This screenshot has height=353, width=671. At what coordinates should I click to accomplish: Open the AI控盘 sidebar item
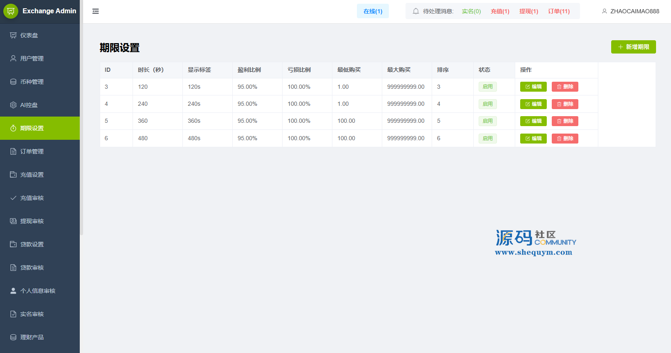tap(29, 105)
